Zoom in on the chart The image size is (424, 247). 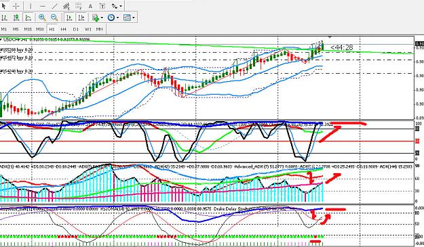click(x=42, y=18)
